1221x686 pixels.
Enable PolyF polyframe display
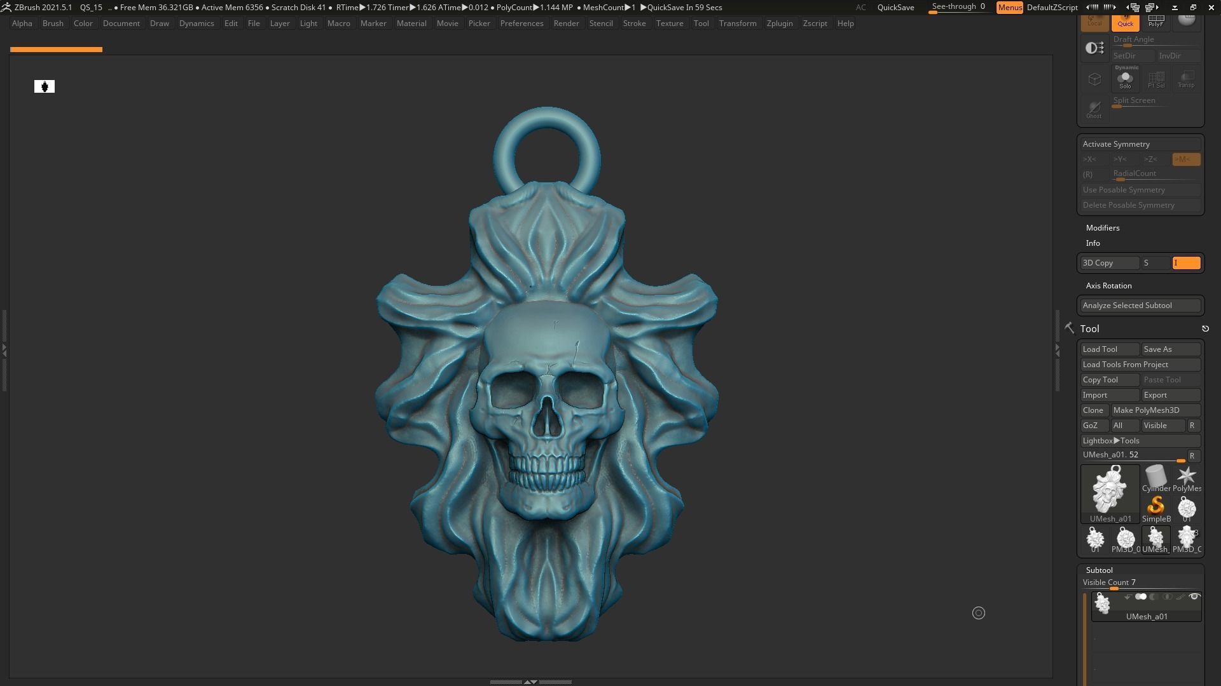click(x=1155, y=22)
